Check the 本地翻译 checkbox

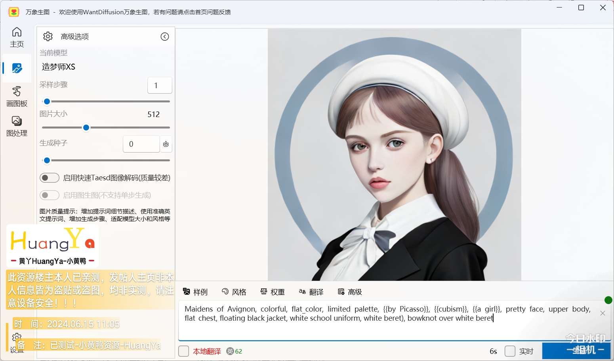click(x=184, y=351)
